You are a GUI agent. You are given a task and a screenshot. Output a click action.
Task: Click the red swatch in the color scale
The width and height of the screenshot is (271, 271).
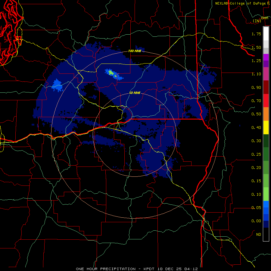(266, 101)
